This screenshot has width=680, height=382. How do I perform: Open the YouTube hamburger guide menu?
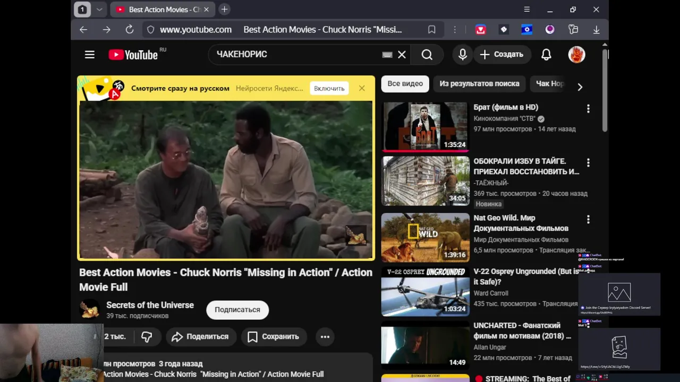tap(90, 55)
